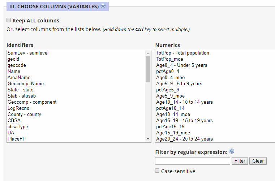Select geoid from the Identifiers list

coord(13,59)
